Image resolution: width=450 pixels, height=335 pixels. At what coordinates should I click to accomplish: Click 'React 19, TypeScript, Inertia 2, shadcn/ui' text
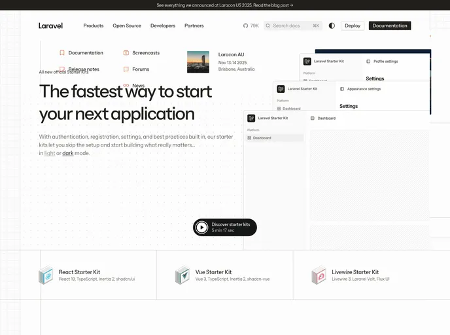tap(96, 279)
